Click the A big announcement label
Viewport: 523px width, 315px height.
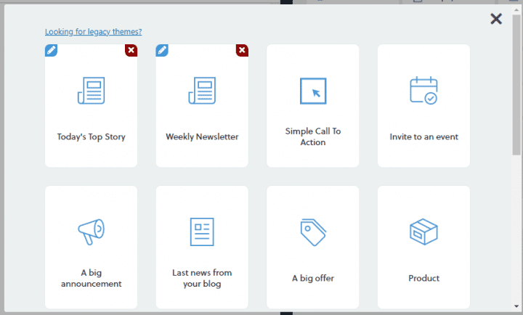click(91, 278)
